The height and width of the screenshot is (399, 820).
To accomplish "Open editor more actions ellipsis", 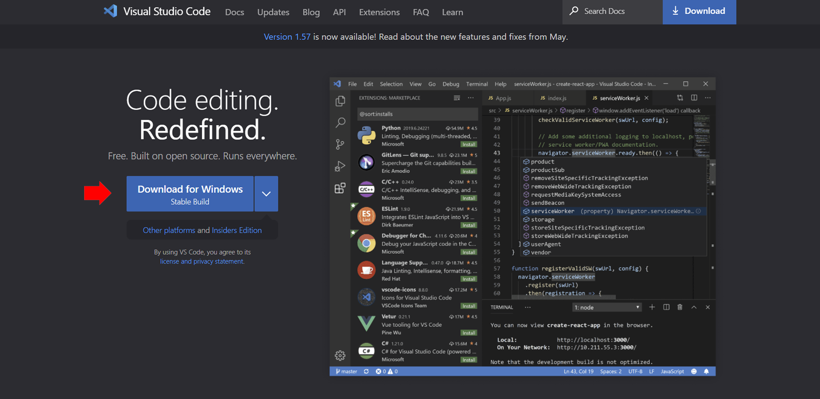I will point(708,98).
